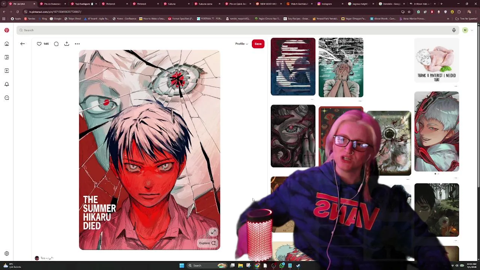Open the white-haired character with red scarf pin

coord(436,132)
